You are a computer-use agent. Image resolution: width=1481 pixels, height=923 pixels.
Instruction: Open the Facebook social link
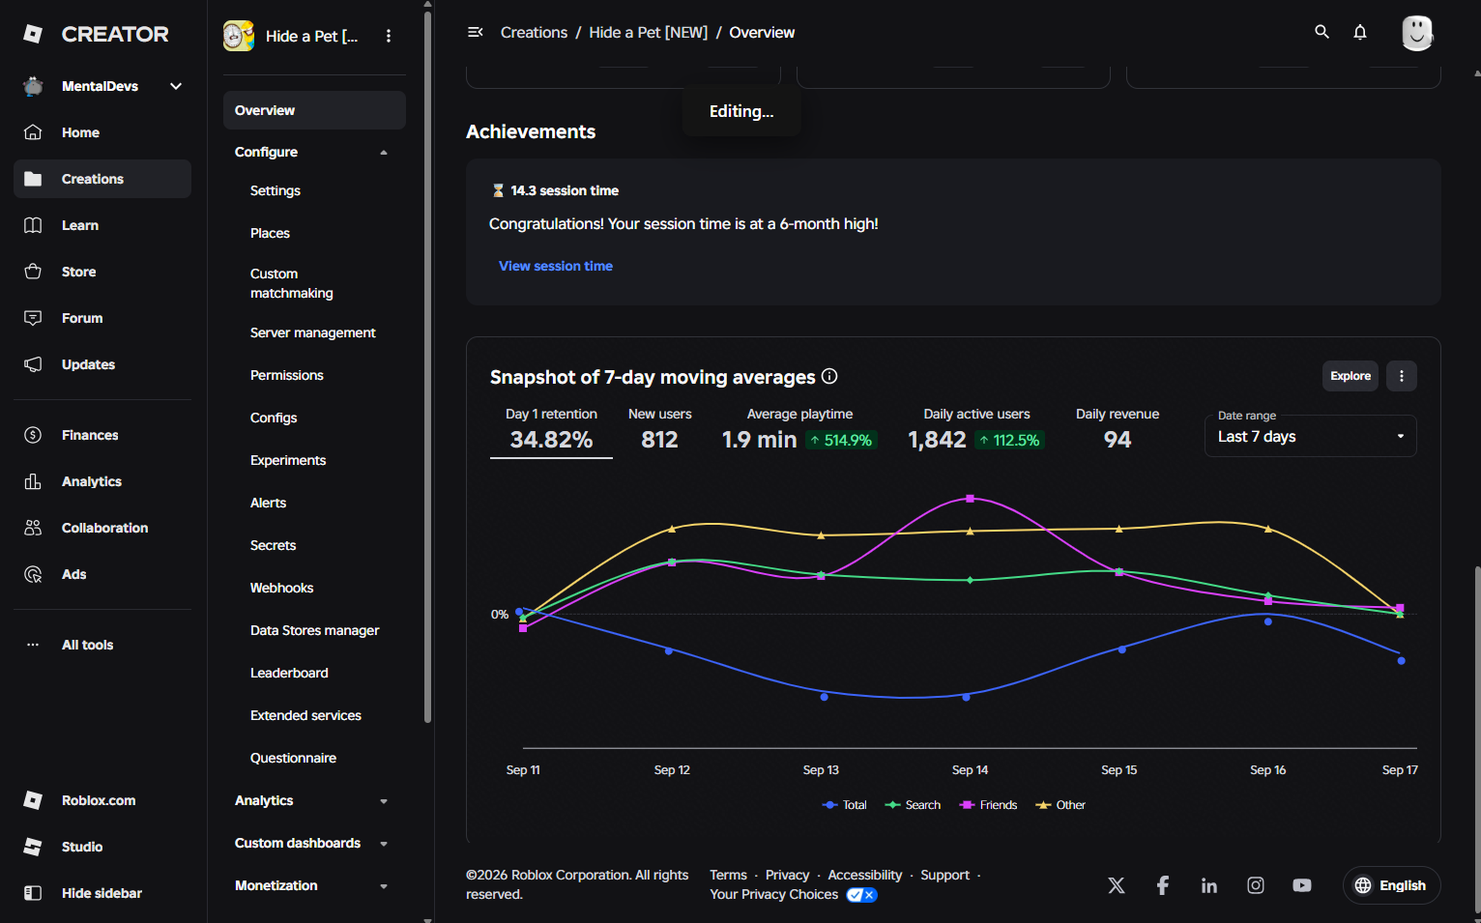(x=1163, y=885)
